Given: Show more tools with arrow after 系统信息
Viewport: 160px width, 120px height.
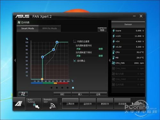Looking at the screenshot, I should pos(133,104).
